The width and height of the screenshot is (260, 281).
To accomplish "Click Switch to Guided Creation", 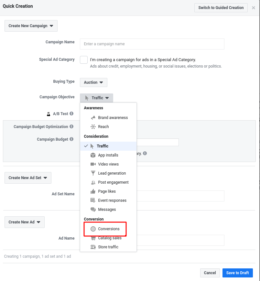I will pyautogui.click(x=221, y=8).
